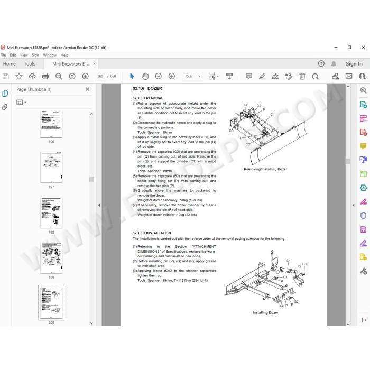Select page 200 thumbnail

[x=51, y=302]
